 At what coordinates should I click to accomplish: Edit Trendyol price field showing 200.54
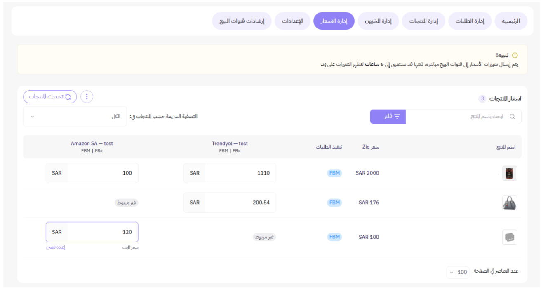230,203
